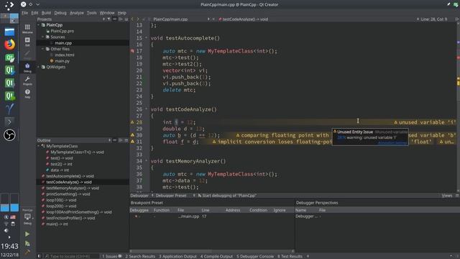
Task: Toggle the left sidebar visibility
Action: point(40,256)
